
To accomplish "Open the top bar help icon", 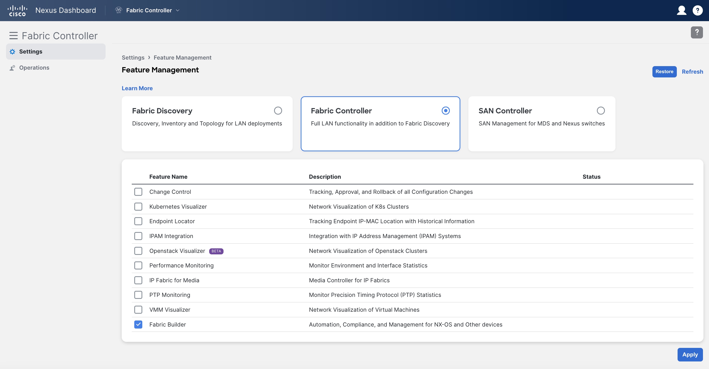I will point(697,11).
